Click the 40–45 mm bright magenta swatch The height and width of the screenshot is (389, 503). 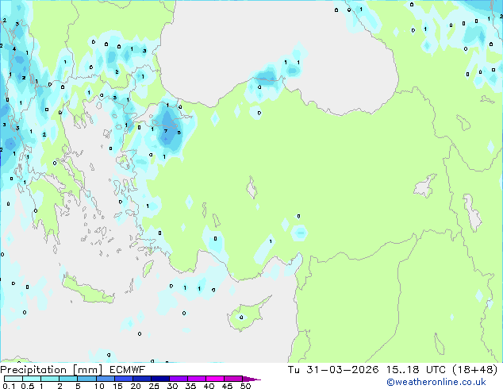(x=215, y=379)
